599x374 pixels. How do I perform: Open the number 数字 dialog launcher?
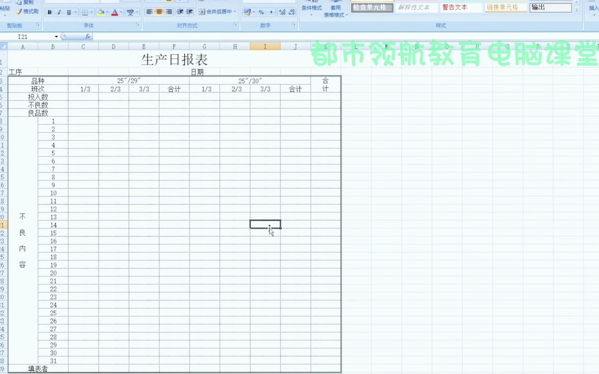click(x=294, y=25)
